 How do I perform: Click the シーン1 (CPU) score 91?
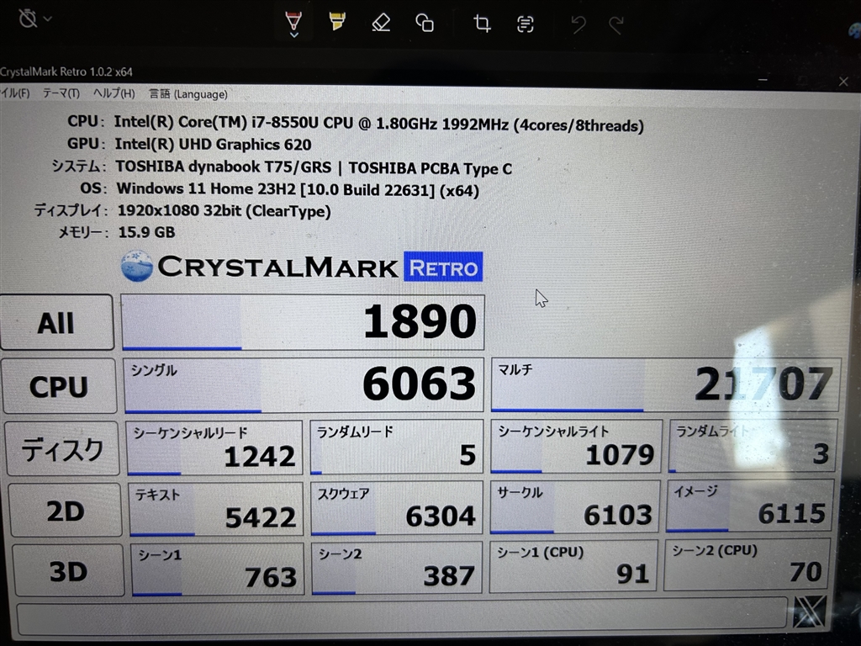coord(573,566)
